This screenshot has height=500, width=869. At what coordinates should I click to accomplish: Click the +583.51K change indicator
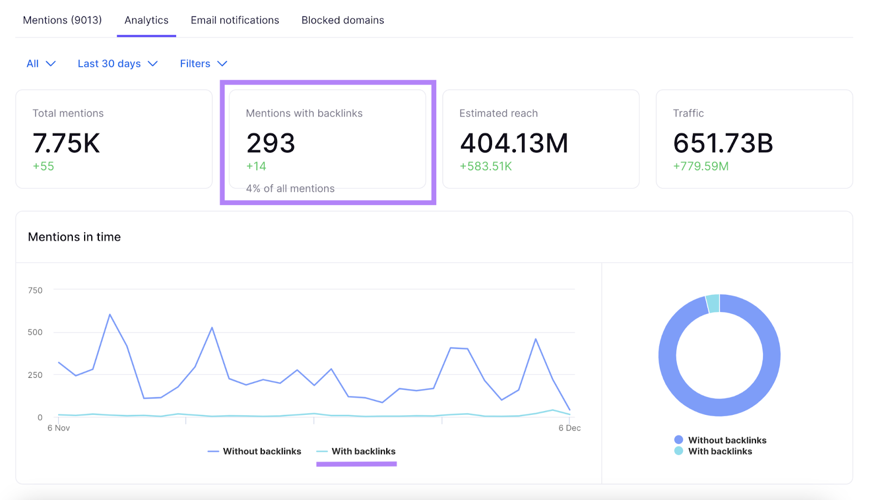[486, 167]
